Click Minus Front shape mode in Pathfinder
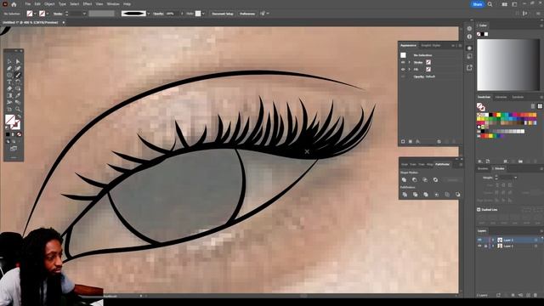The height and width of the screenshot is (306, 544). (x=415, y=179)
